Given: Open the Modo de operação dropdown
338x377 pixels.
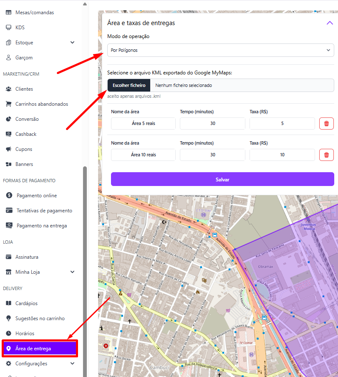Looking at the screenshot, I should [x=220, y=50].
